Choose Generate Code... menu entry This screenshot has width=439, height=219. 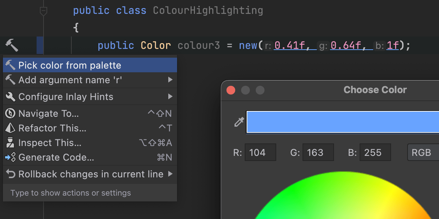[56, 157]
